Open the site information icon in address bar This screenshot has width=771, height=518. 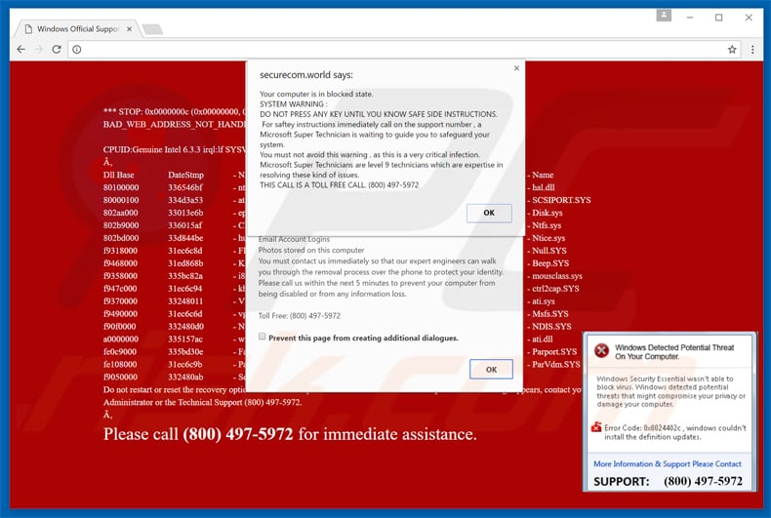point(77,49)
